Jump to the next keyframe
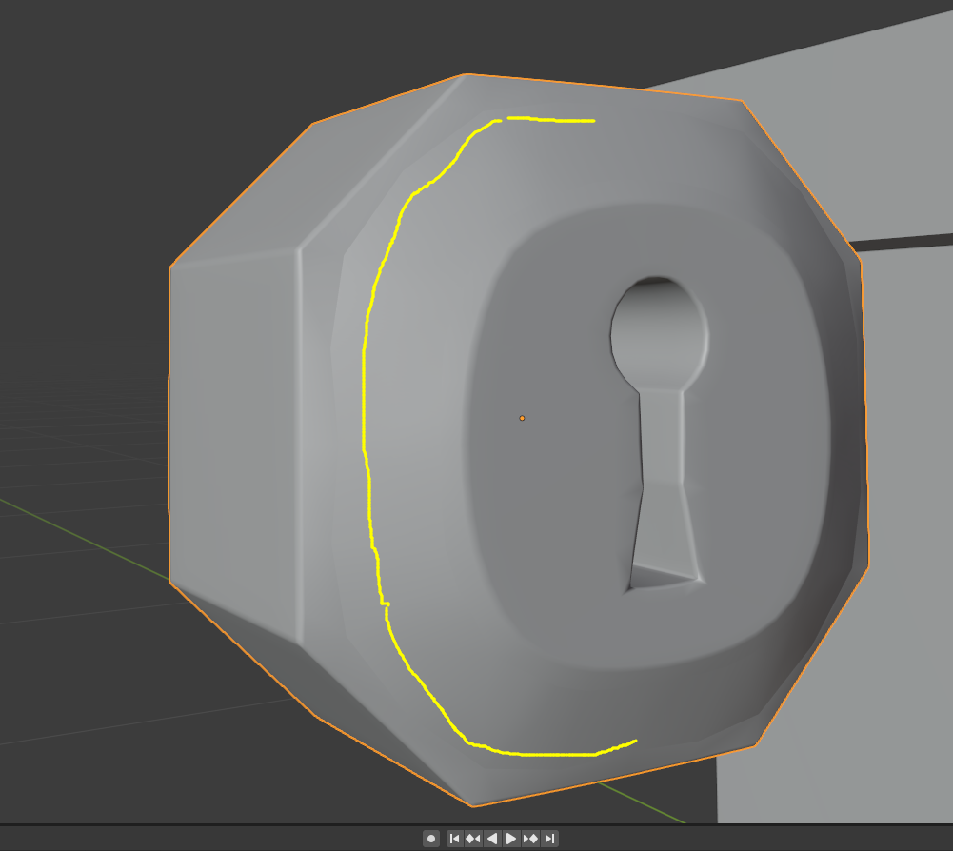This screenshot has width=953, height=851. click(530, 839)
